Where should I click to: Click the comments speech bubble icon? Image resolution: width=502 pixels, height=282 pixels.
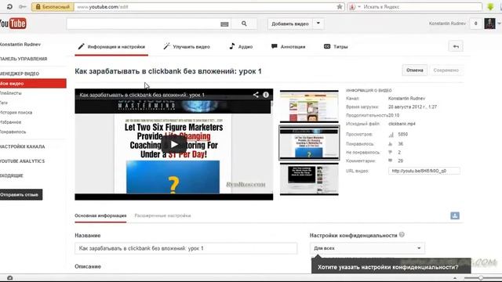391,161
